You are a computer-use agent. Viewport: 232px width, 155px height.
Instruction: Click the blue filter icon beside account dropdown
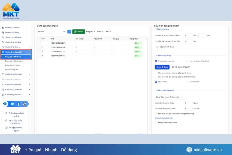(x=69, y=32)
